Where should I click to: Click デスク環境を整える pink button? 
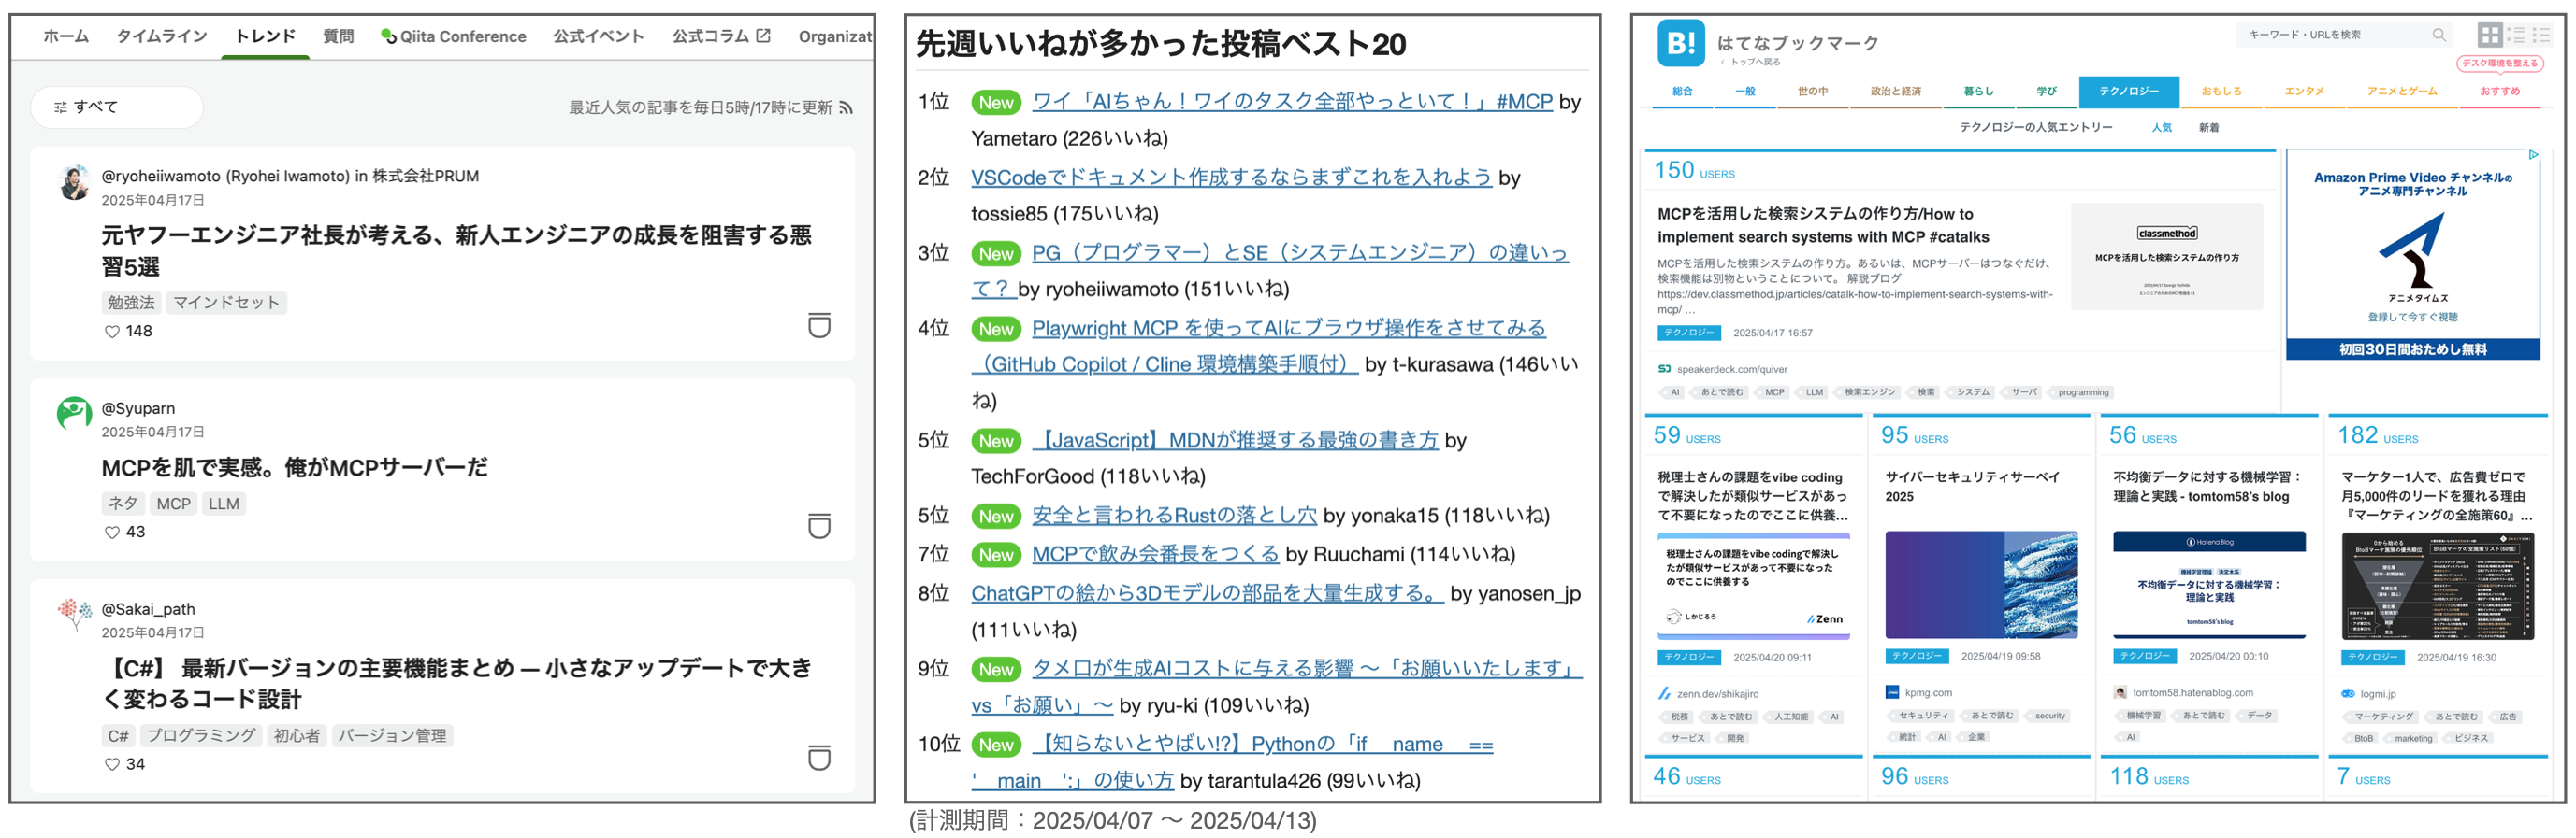tap(2499, 63)
